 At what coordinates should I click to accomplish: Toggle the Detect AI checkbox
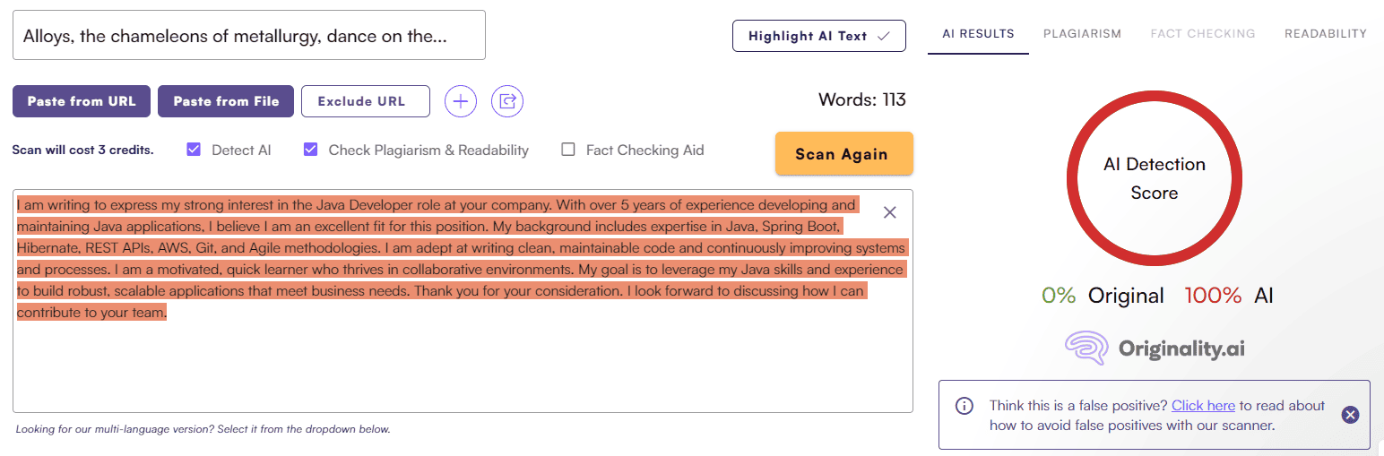(x=194, y=150)
